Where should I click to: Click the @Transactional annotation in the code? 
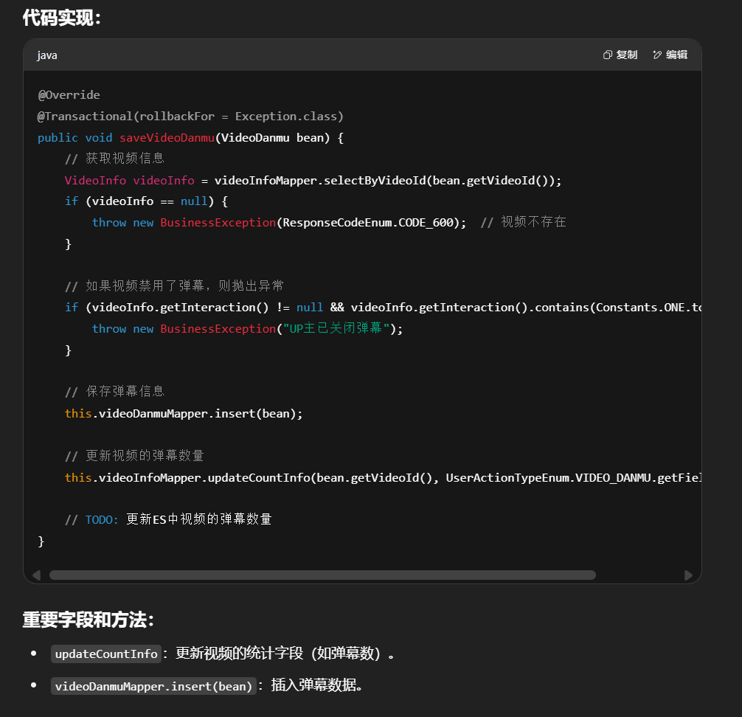(190, 117)
